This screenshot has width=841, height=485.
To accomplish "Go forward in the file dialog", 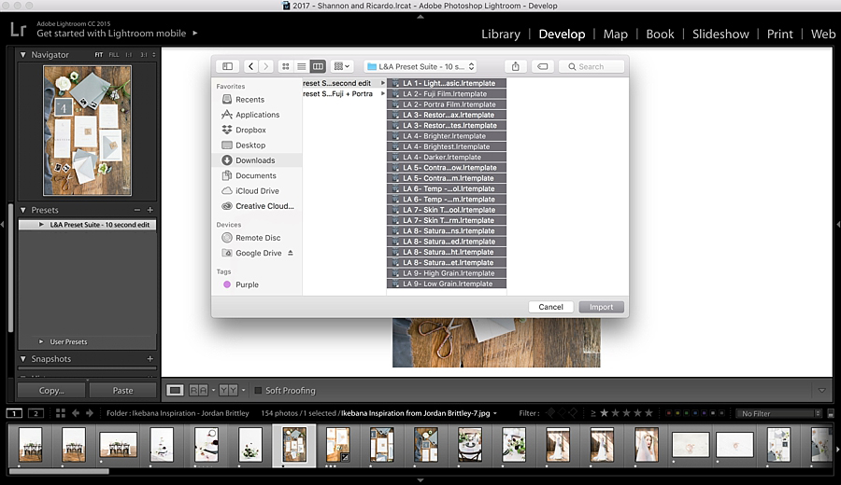I will [x=266, y=66].
